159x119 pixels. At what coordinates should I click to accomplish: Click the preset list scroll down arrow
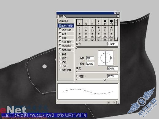click(116, 39)
